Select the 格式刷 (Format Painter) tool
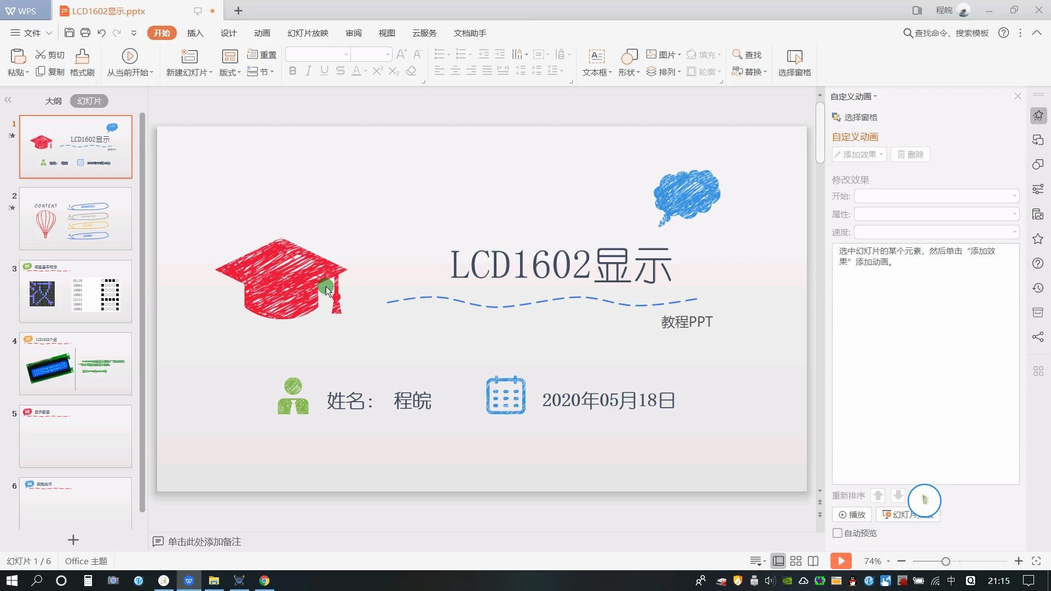Viewport: 1051px width, 591px height. [x=81, y=62]
